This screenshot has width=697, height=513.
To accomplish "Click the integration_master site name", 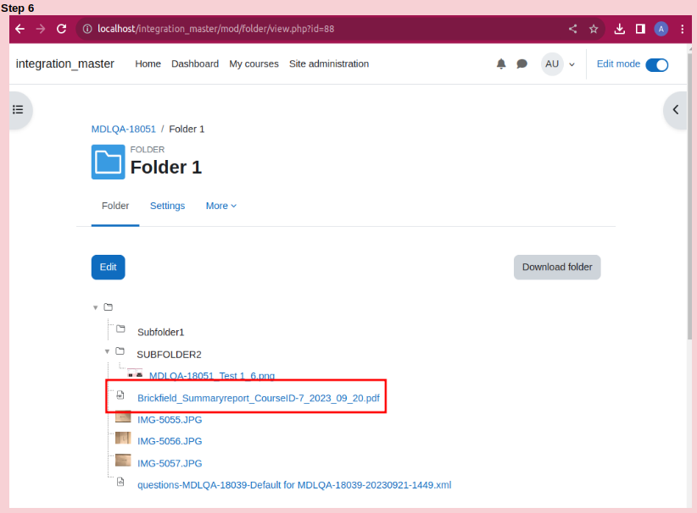I will (65, 63).
